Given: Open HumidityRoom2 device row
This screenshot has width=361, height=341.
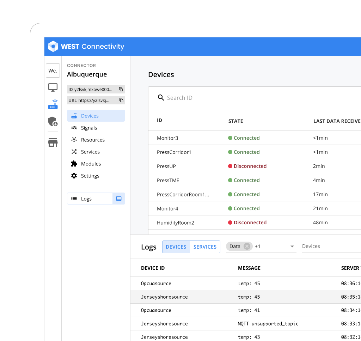Looking at the screenshot, I should [255, 223].
